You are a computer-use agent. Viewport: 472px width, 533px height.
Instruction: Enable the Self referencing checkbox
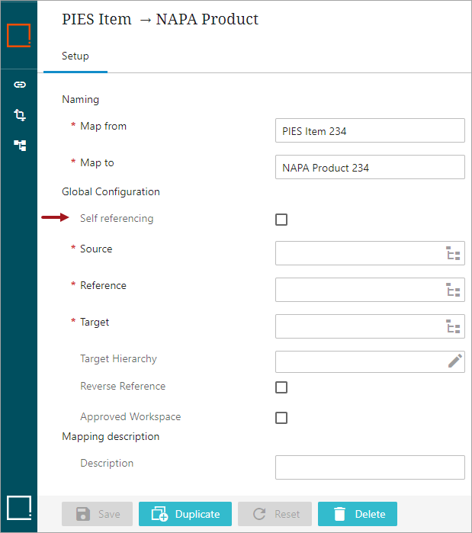pyautogui.click(x=281, y=220)
